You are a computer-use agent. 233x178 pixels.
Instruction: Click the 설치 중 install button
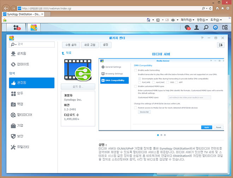point(78,86)
